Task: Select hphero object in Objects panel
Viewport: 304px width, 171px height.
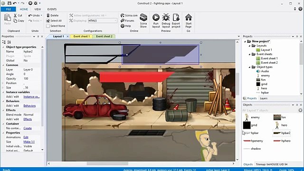Action: (282, 141)
